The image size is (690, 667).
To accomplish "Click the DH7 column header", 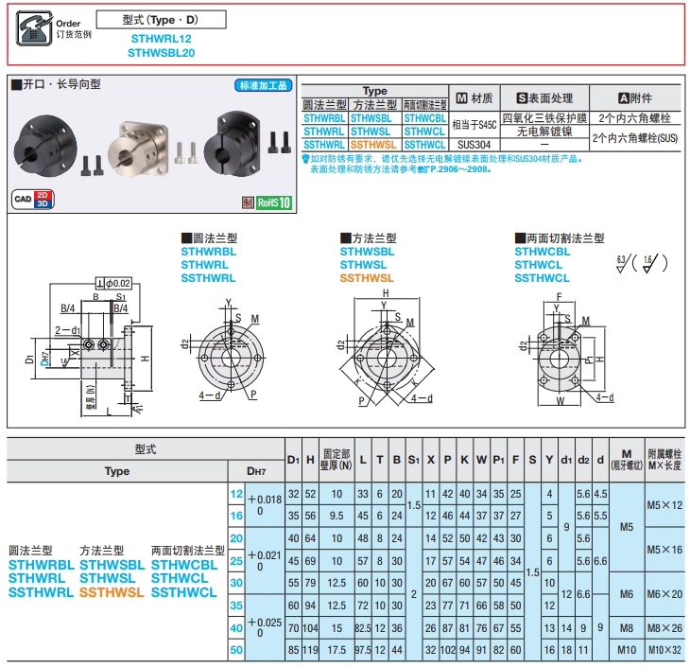I will click(256, 471).
